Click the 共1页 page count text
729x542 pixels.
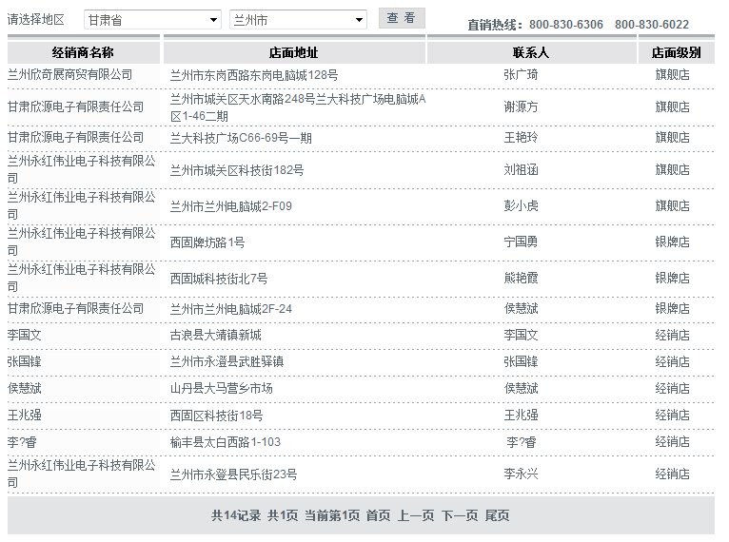(x=283, y=515)
